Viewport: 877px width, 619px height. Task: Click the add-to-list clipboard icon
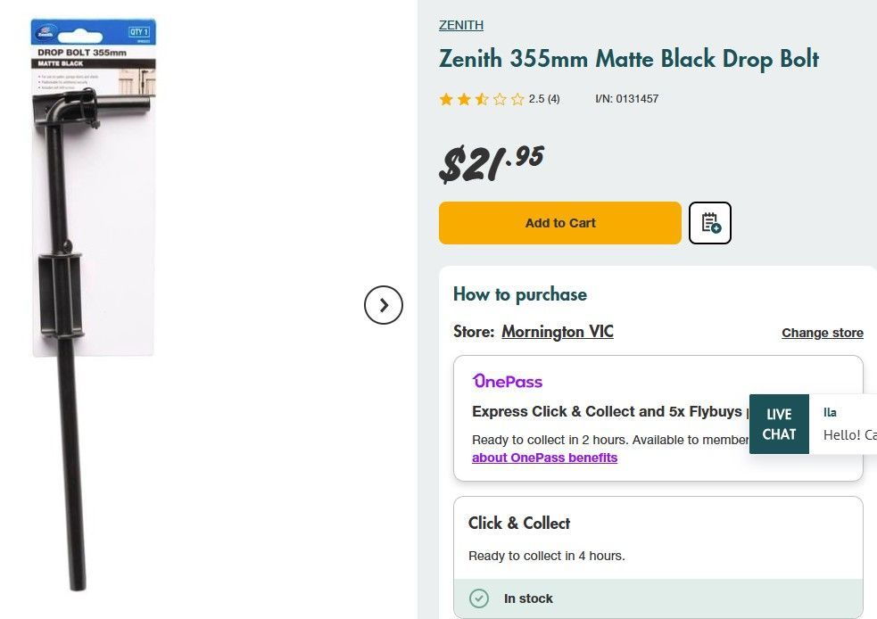710,223
